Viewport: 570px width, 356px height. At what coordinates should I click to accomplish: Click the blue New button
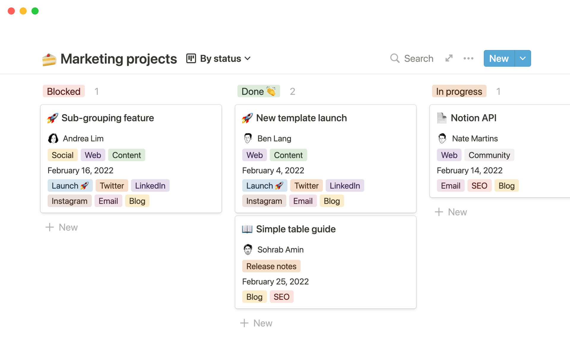coord(498,58)
